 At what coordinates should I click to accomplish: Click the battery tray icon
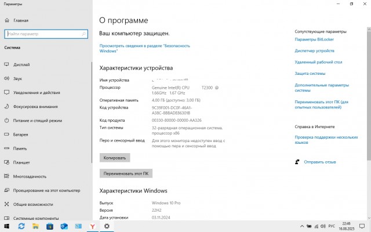[x=309, y=226]
